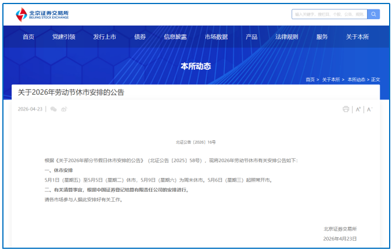Click the line starting 二、有关清算事宜
The width and height of the screenshot is (392, 250).
pos(117,190)
